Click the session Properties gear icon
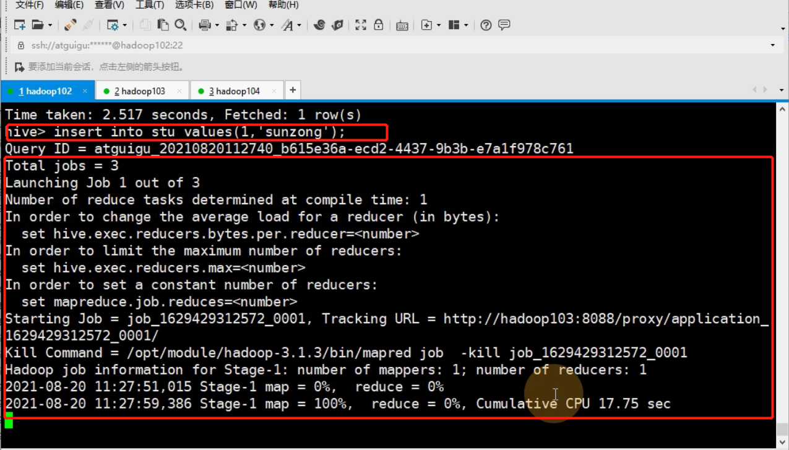Image resolution: width=789 pixels, height=450 pixels. pos(113,25)
